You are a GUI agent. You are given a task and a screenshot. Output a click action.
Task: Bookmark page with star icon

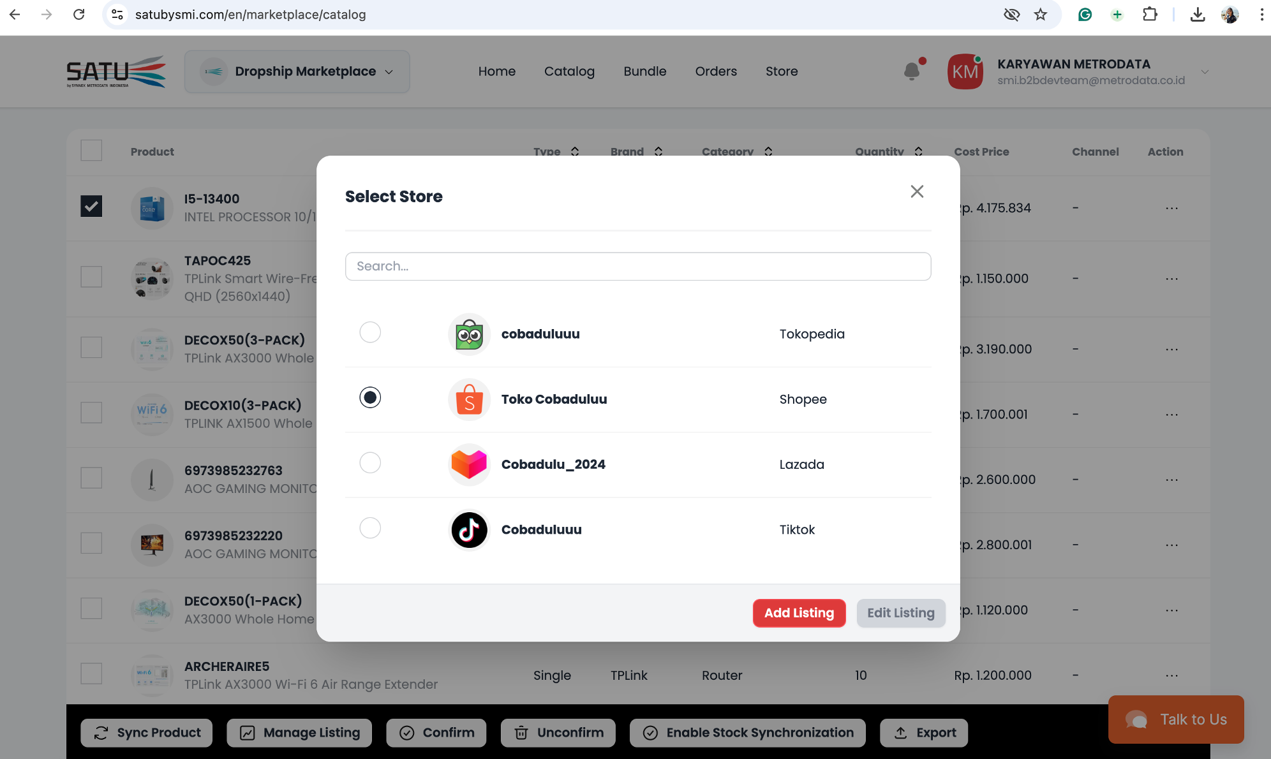1041,15
